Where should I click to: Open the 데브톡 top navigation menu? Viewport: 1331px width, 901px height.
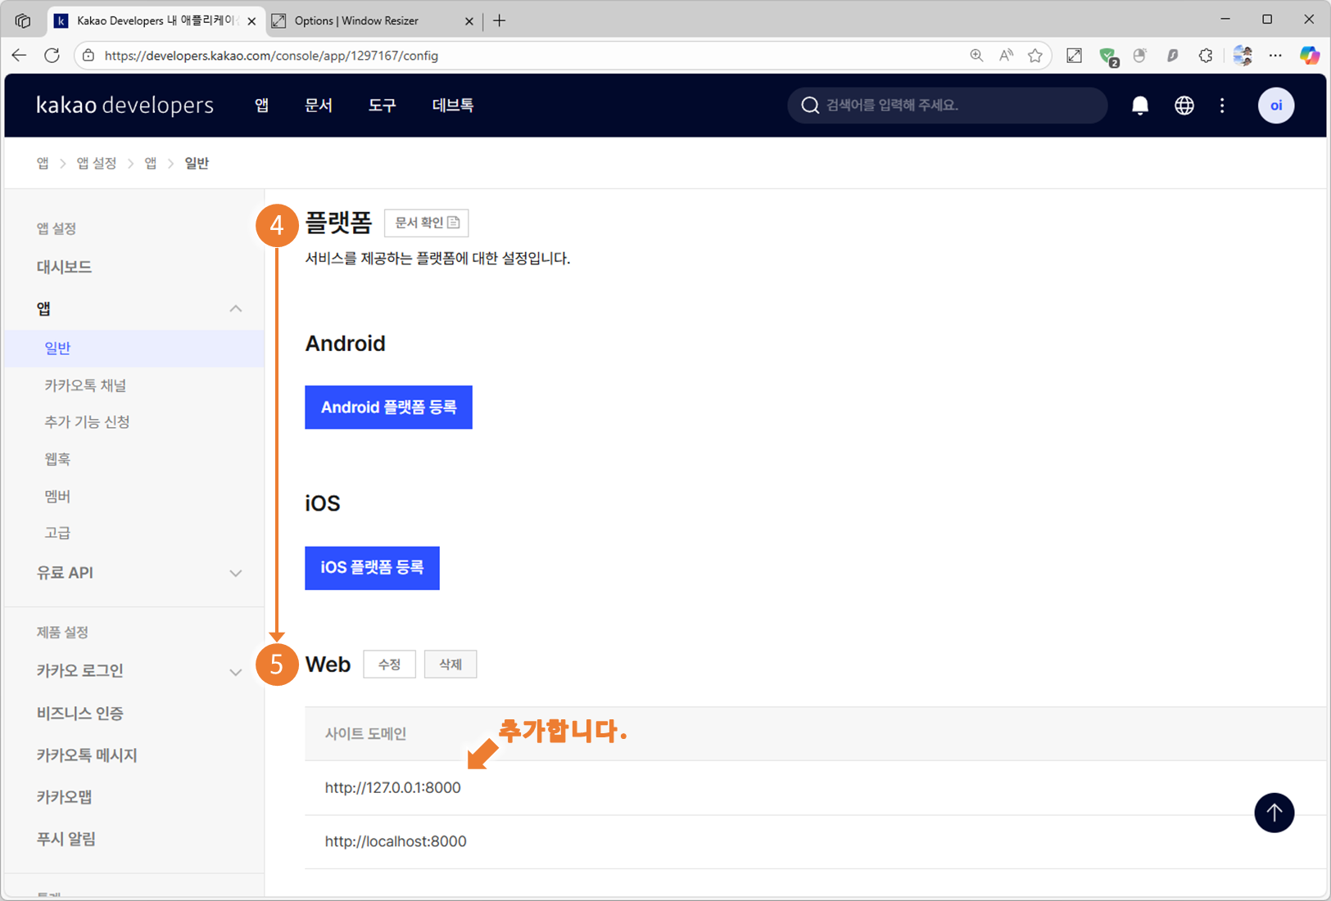pyautogui.click(x=453, y=106)
